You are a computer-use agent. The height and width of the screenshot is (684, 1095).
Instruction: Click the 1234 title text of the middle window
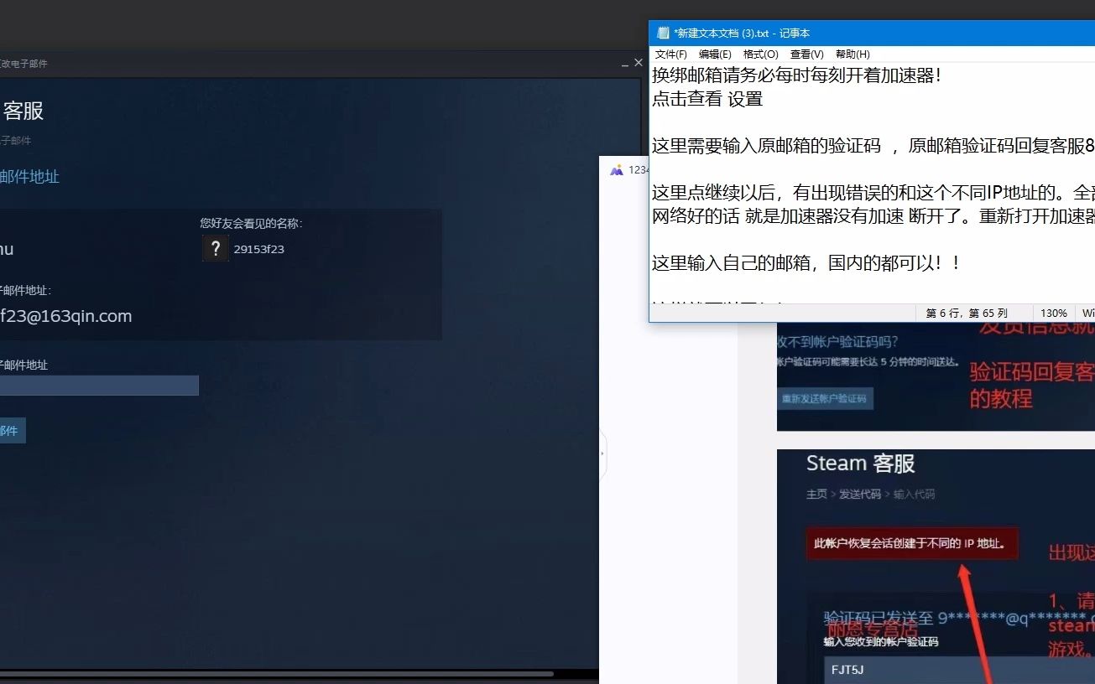639,169
